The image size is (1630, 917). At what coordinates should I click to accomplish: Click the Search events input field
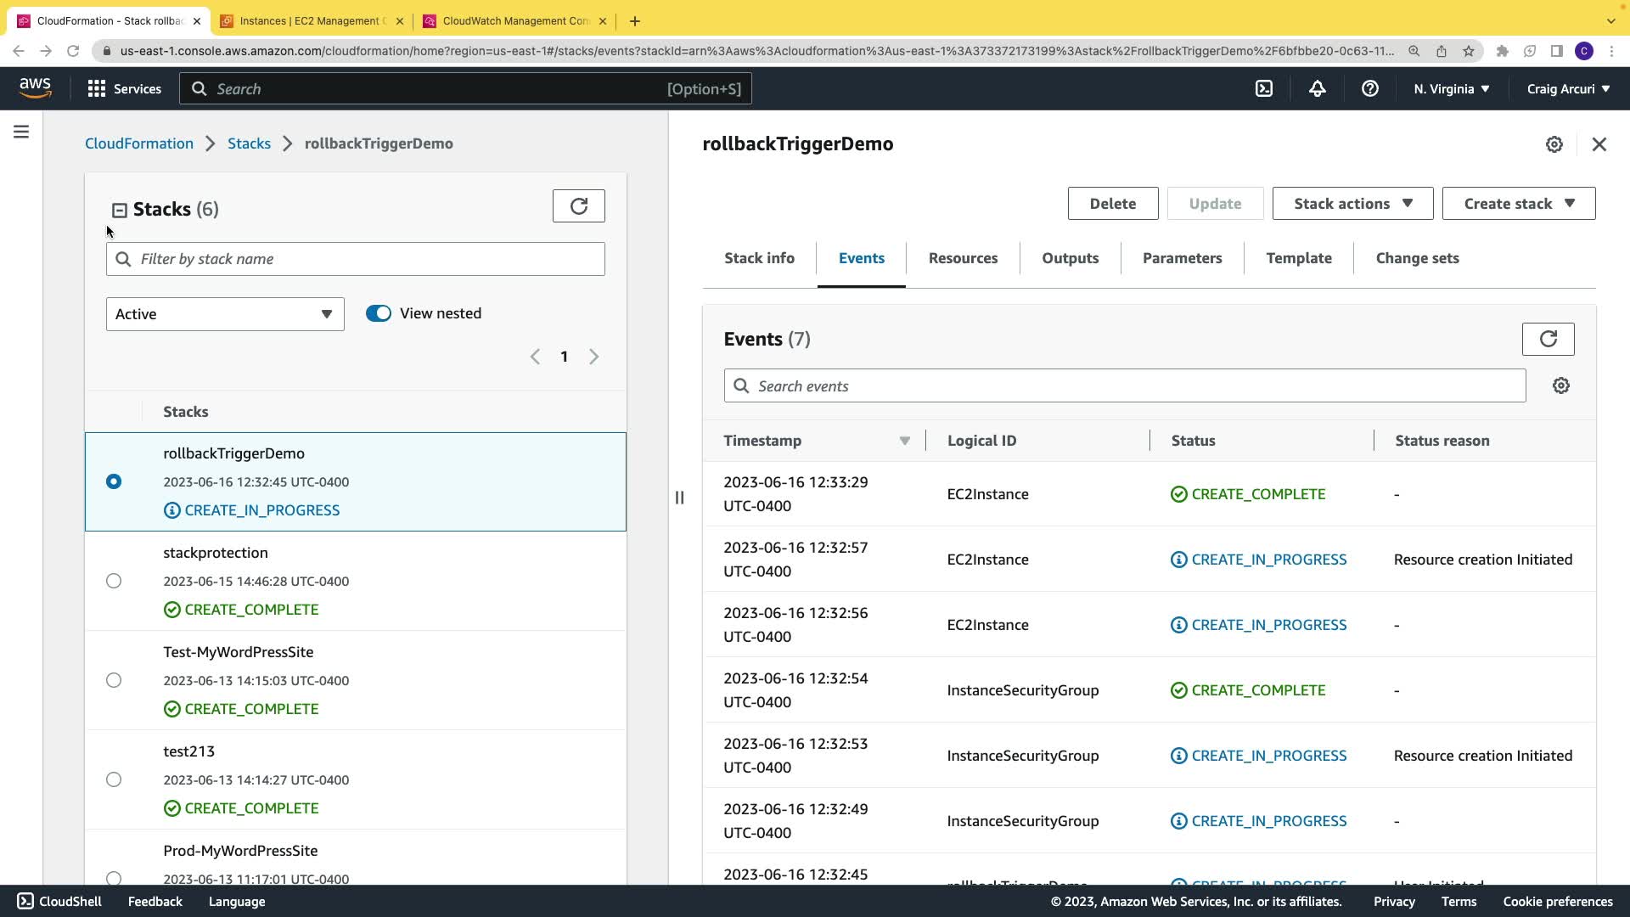[1124, 386]
